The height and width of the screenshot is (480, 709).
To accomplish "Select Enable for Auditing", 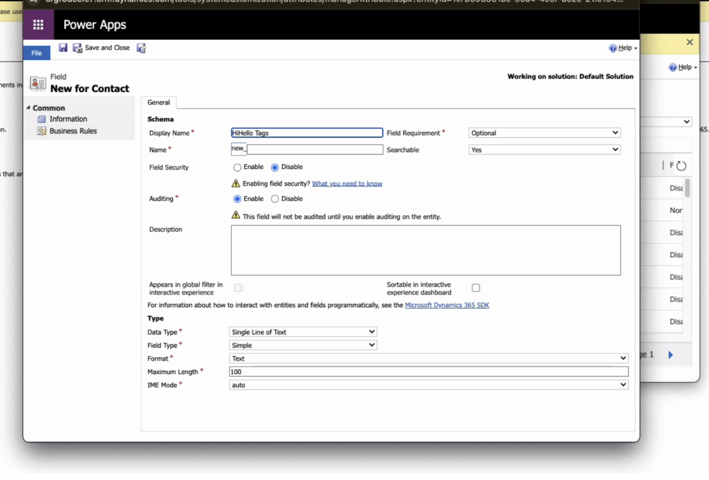I will click(237, 199).
